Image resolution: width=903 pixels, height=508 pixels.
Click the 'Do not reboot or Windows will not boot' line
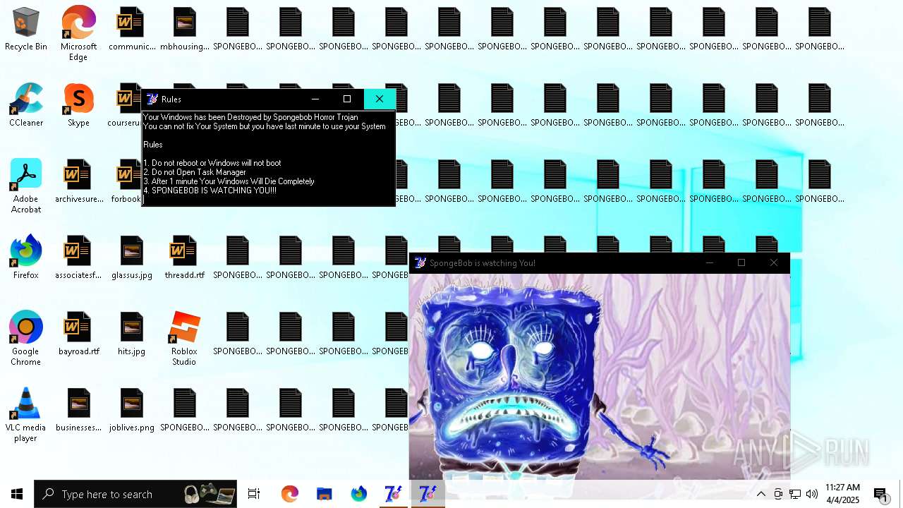tap(212, 163)
